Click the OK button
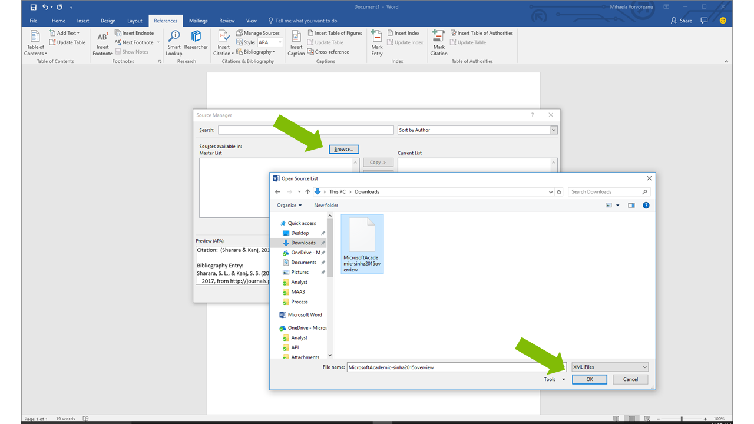This screenshot has width=754, height=424. tap(589, 379)
